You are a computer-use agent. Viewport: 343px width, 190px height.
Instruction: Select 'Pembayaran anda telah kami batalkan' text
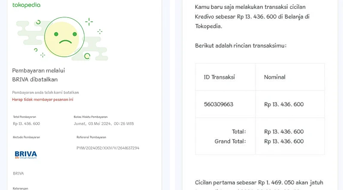point(45,92)
